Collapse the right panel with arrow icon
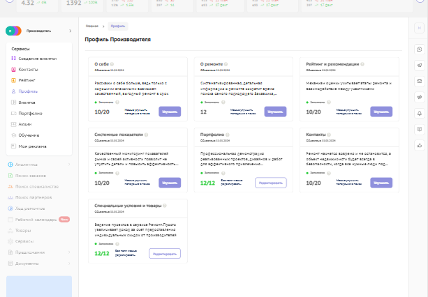Image resolution: width=428 pixels, height=297 pixels. 420,28
